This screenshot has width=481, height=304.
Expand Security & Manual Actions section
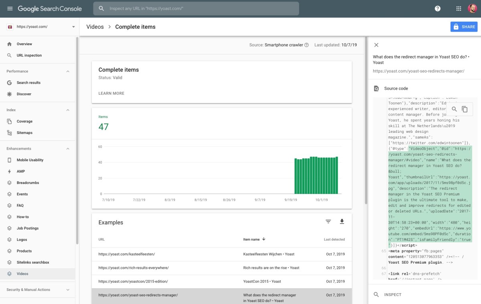68,290
